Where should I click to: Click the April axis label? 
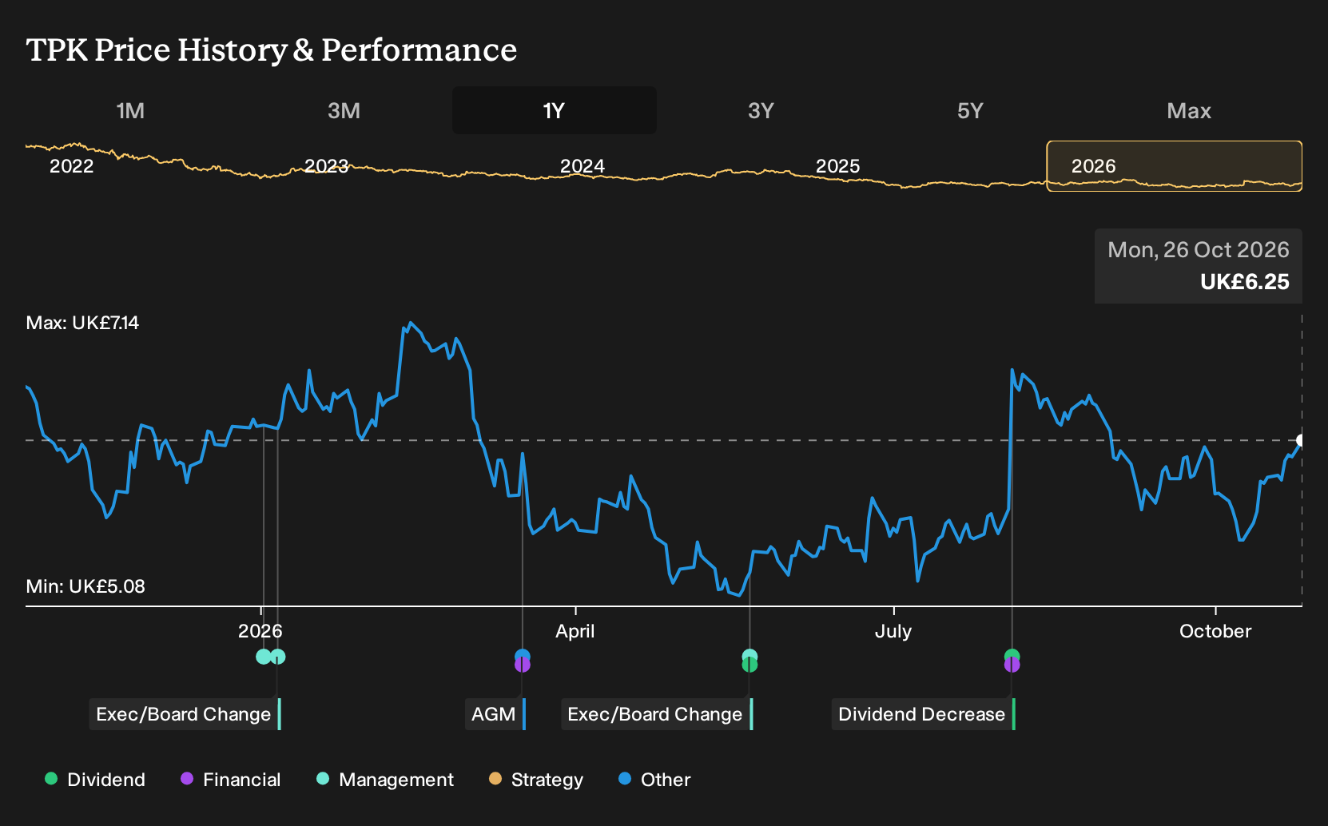[x=575, y=631]
